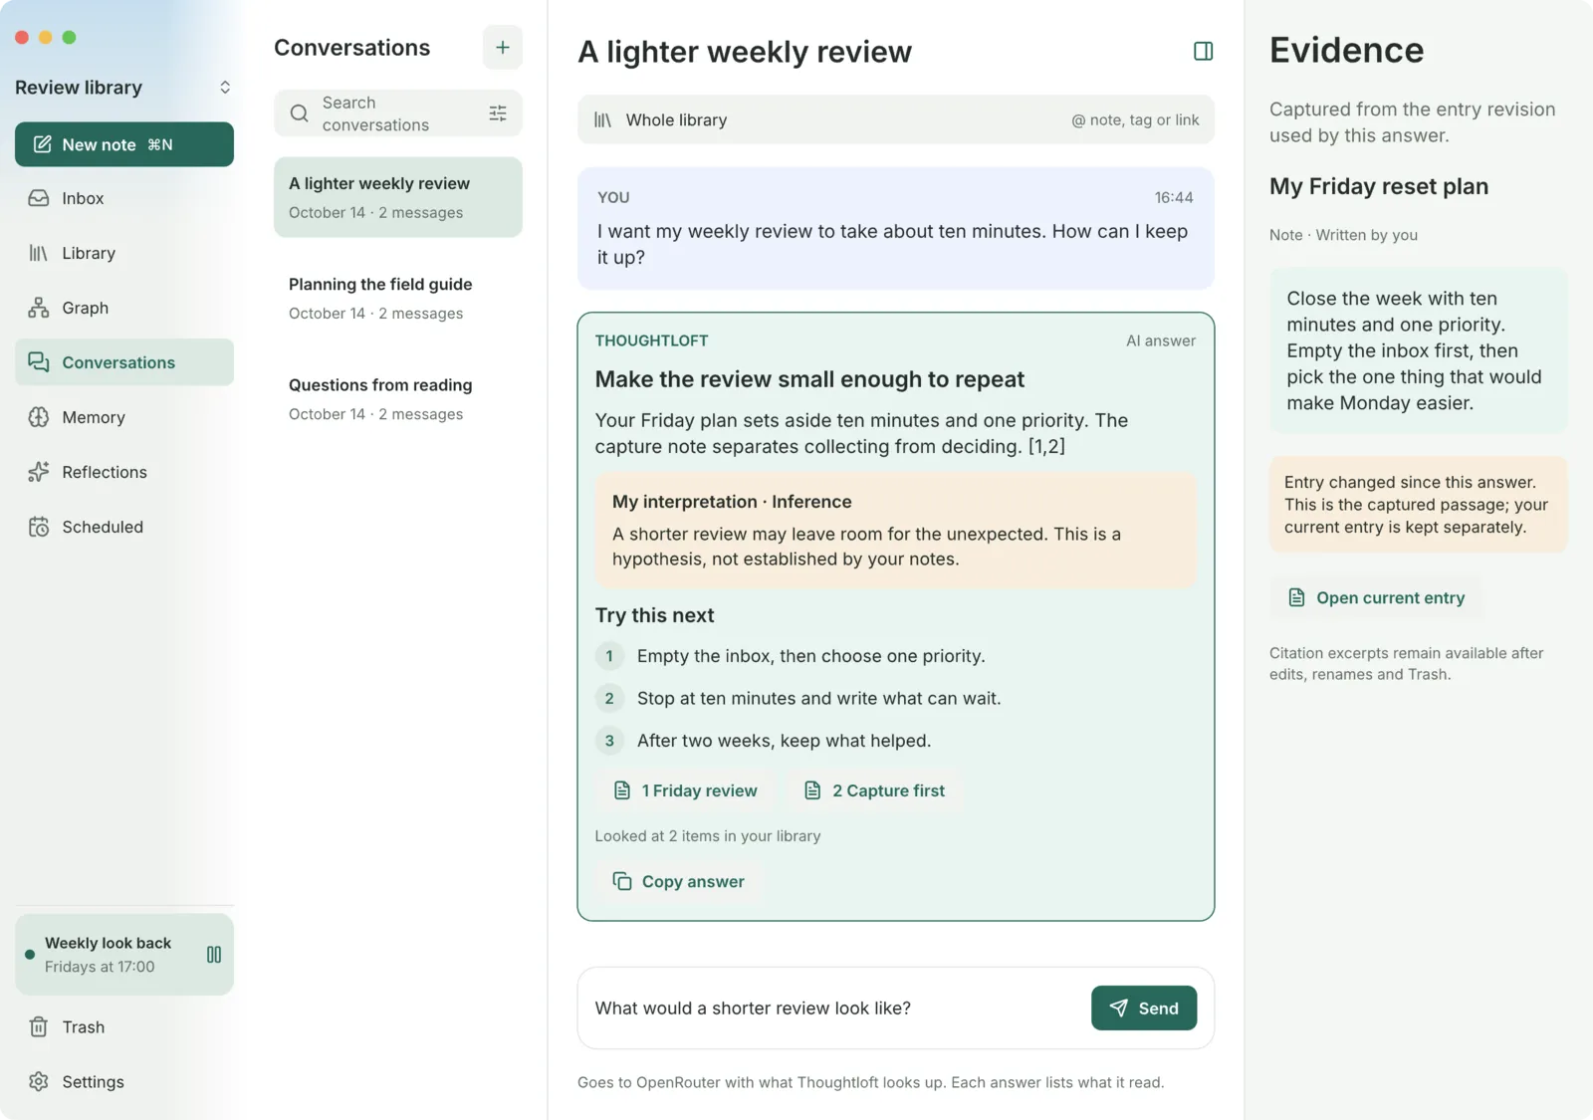This screenshot has width=1593, height=1120.
Task: Click Open current entry
Action: pyautogui.click(x=1376, y=597)
